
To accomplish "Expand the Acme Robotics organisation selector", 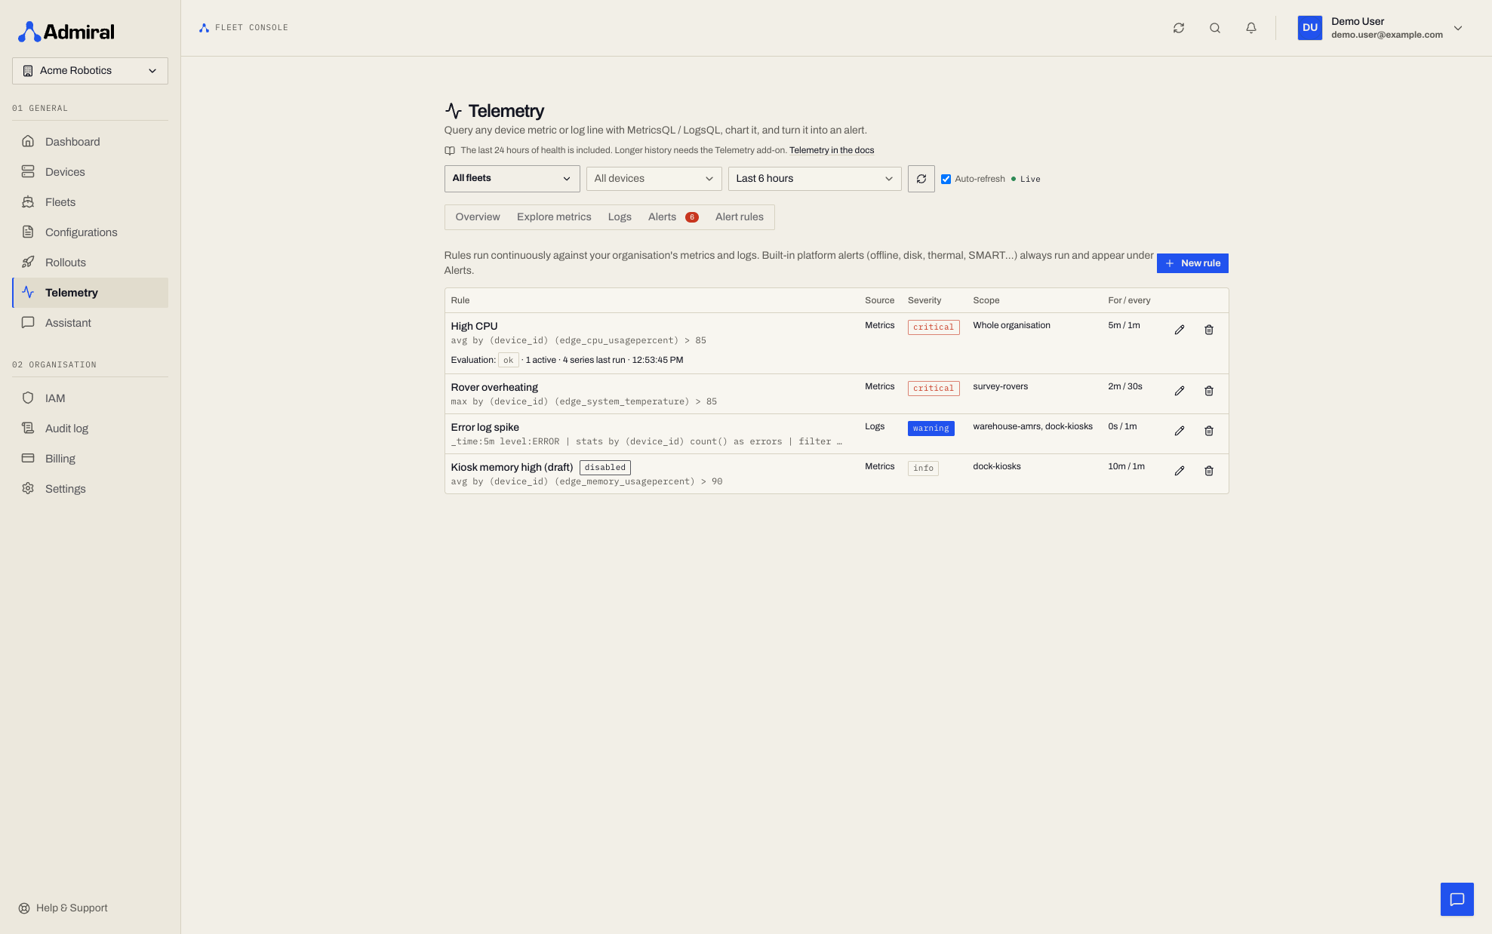I will pos(90,71).
